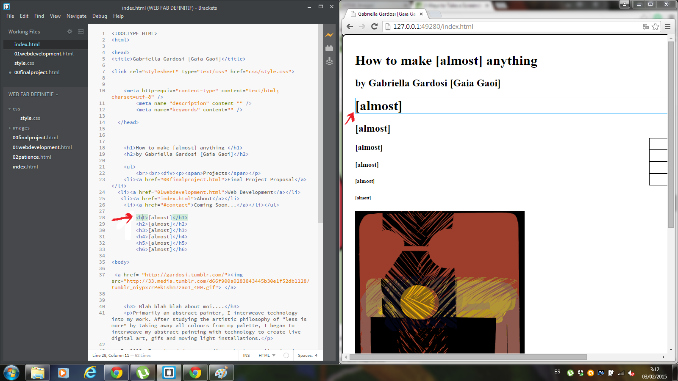Click the ES language indicator in taskbar

coord(557,372)
